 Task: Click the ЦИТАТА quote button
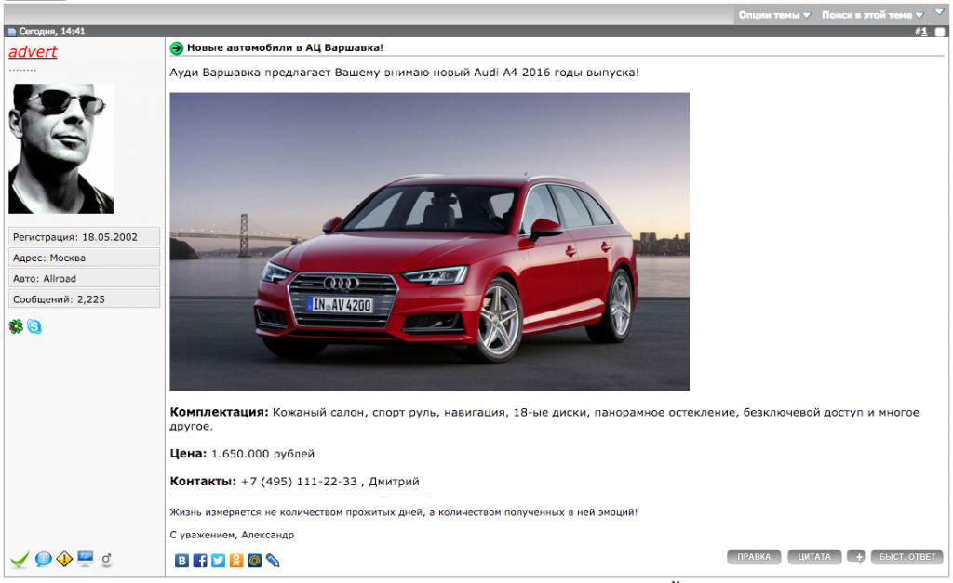[814, 557]
